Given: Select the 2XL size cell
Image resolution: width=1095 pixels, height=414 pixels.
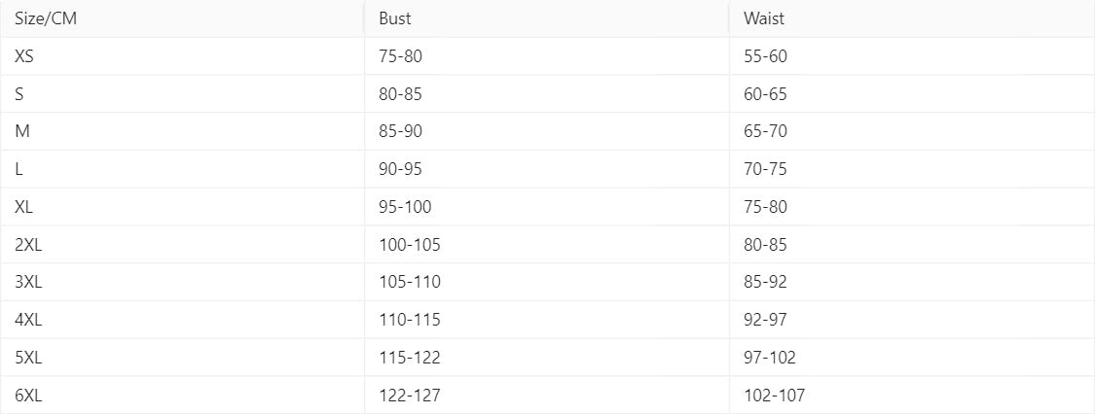Looking at the screenshot, I should (x=28, y=245).
